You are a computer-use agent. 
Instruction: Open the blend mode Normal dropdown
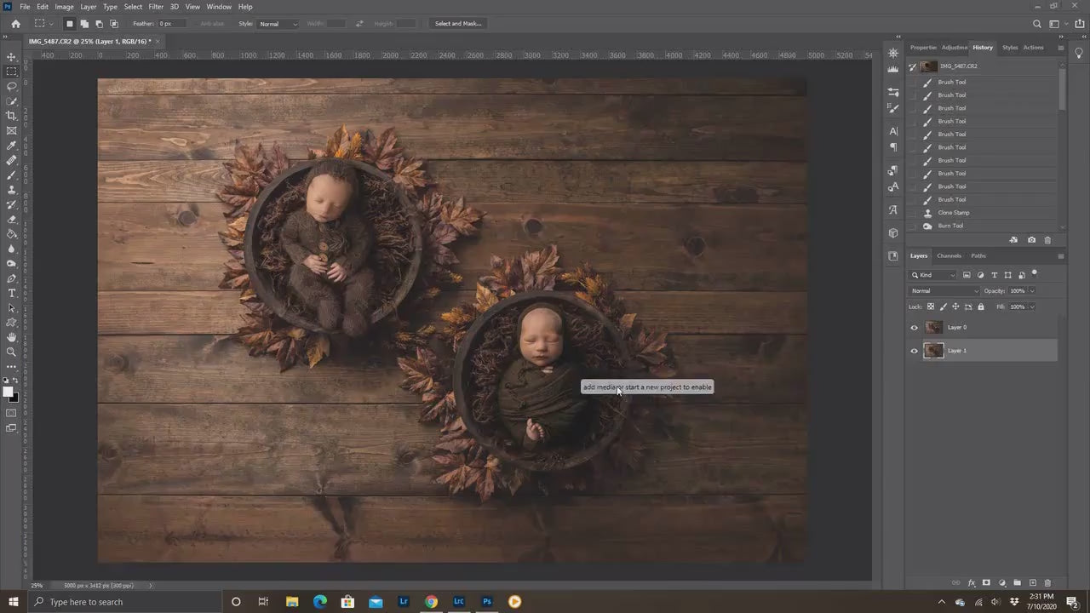944,290
